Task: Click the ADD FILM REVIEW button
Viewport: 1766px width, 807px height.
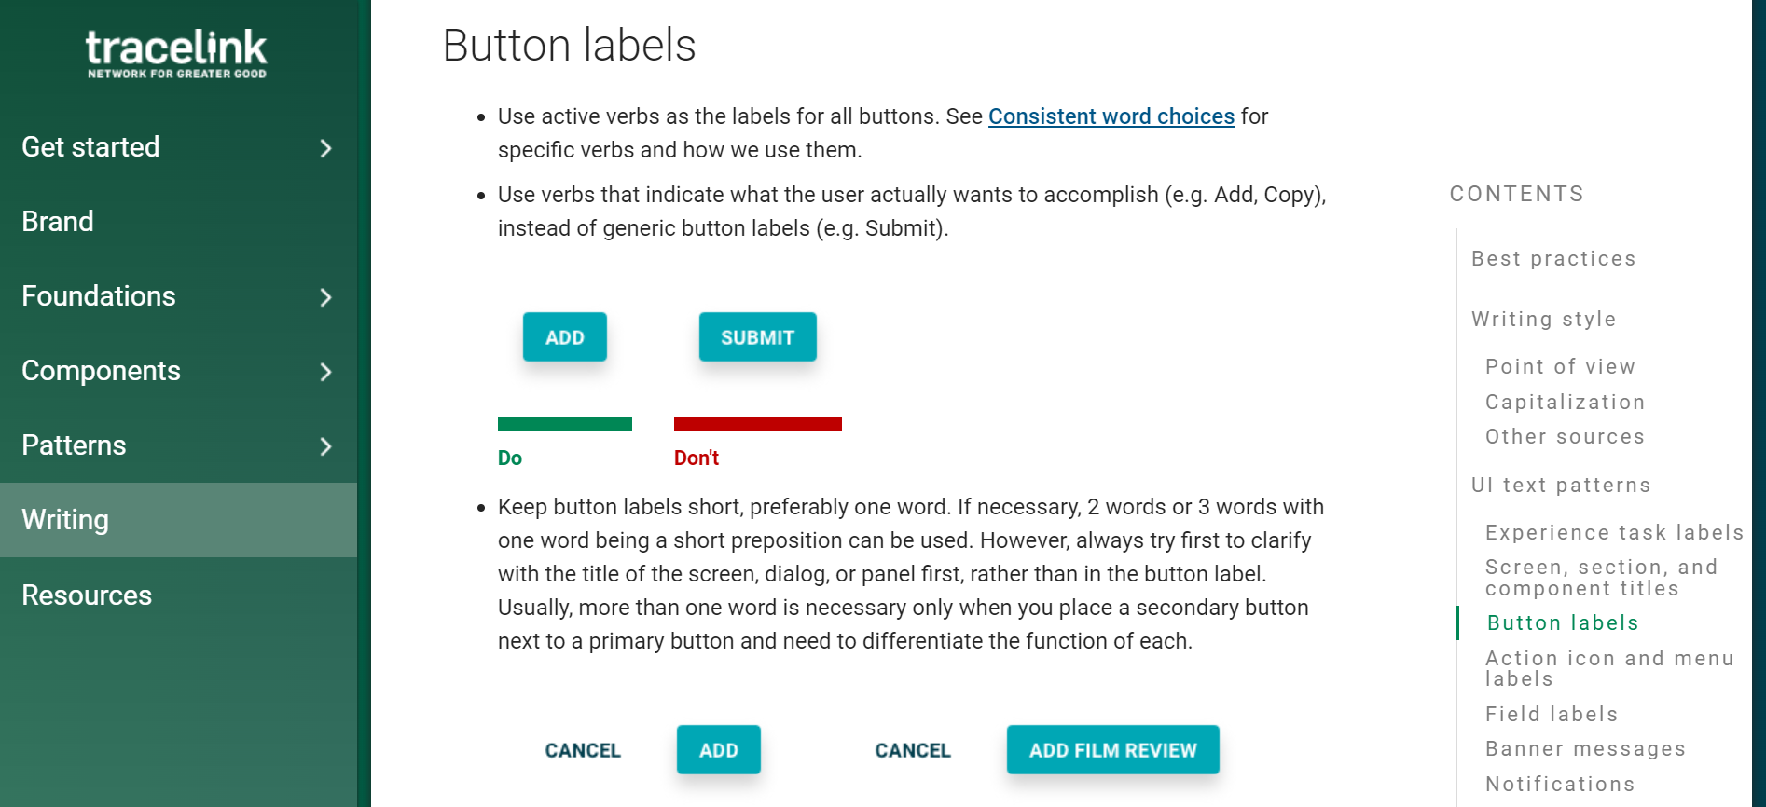Action: [1112, 750]
